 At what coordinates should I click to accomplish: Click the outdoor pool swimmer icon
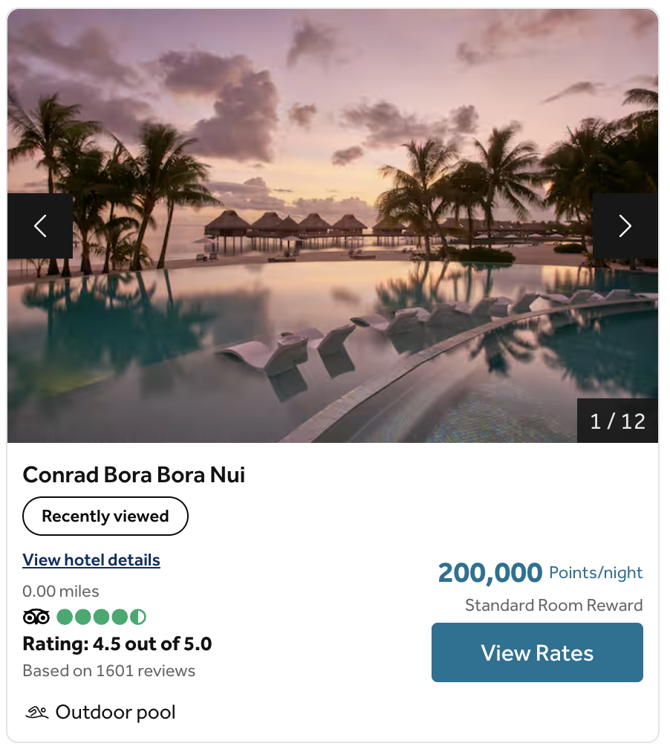37,713
